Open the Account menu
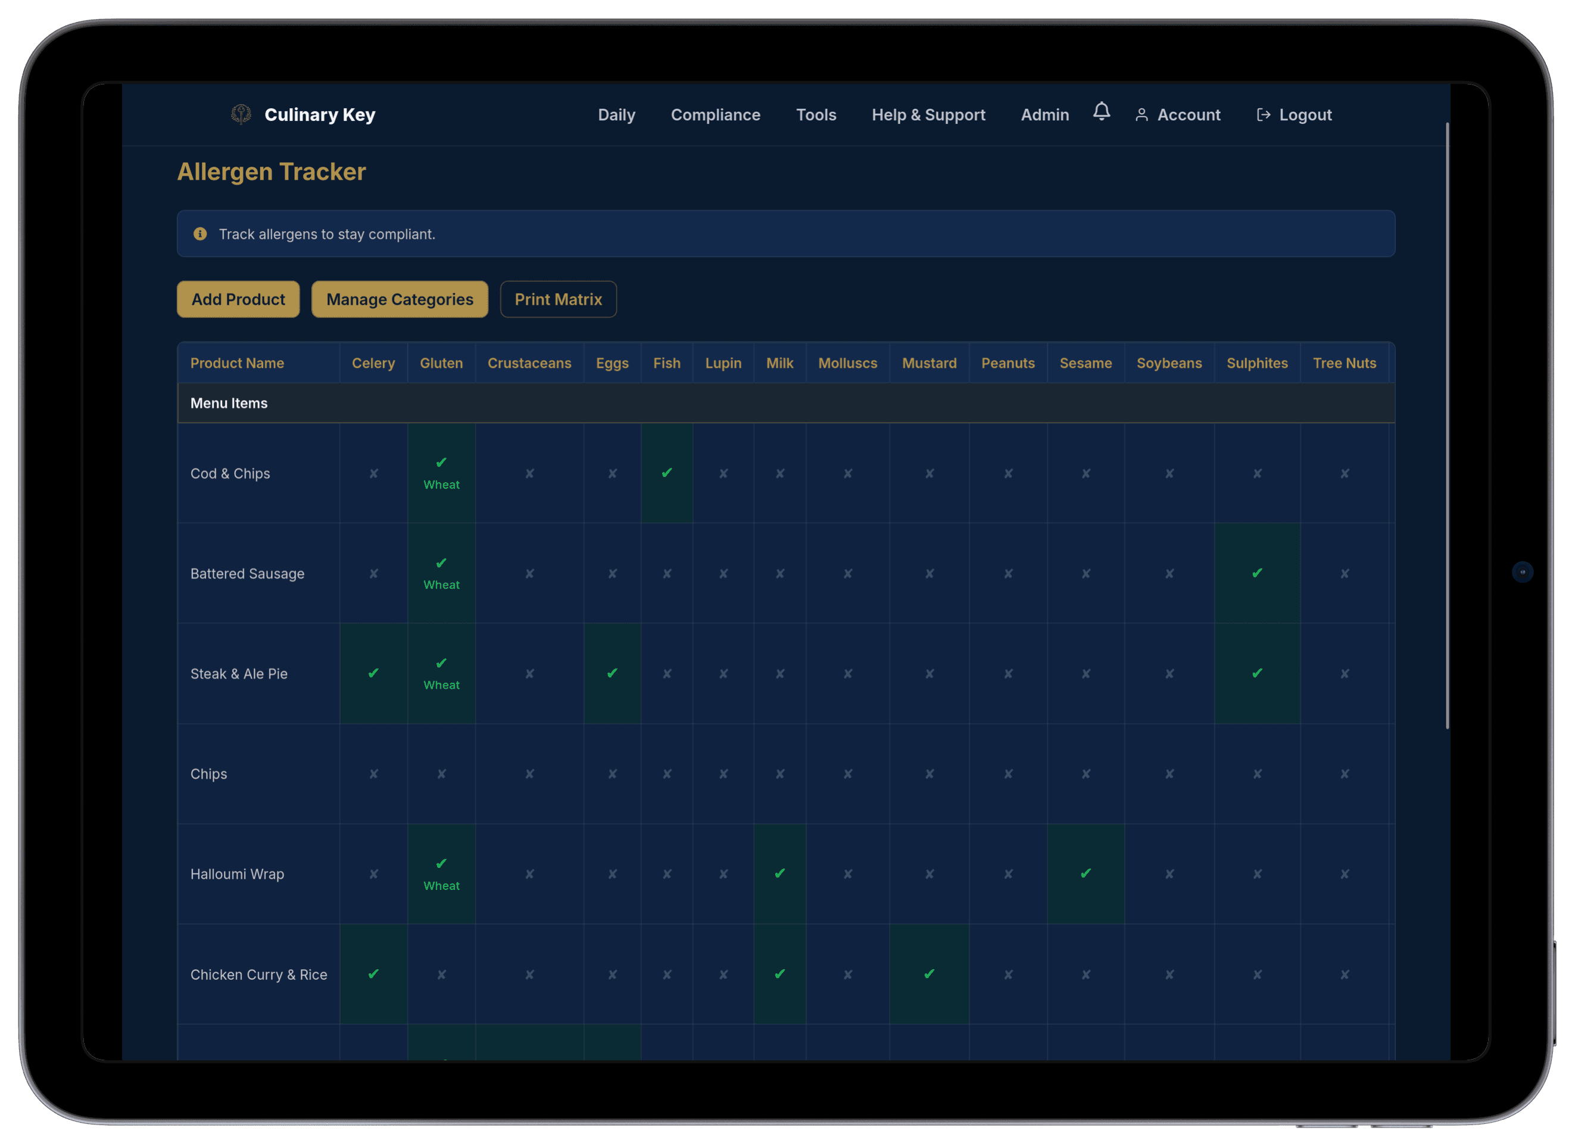The image size is (1572, 1143). pos(1178,115)
